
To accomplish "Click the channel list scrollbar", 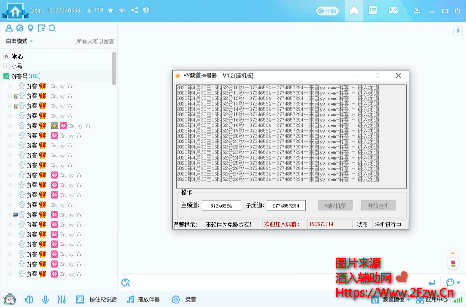I will click(114, 68).
